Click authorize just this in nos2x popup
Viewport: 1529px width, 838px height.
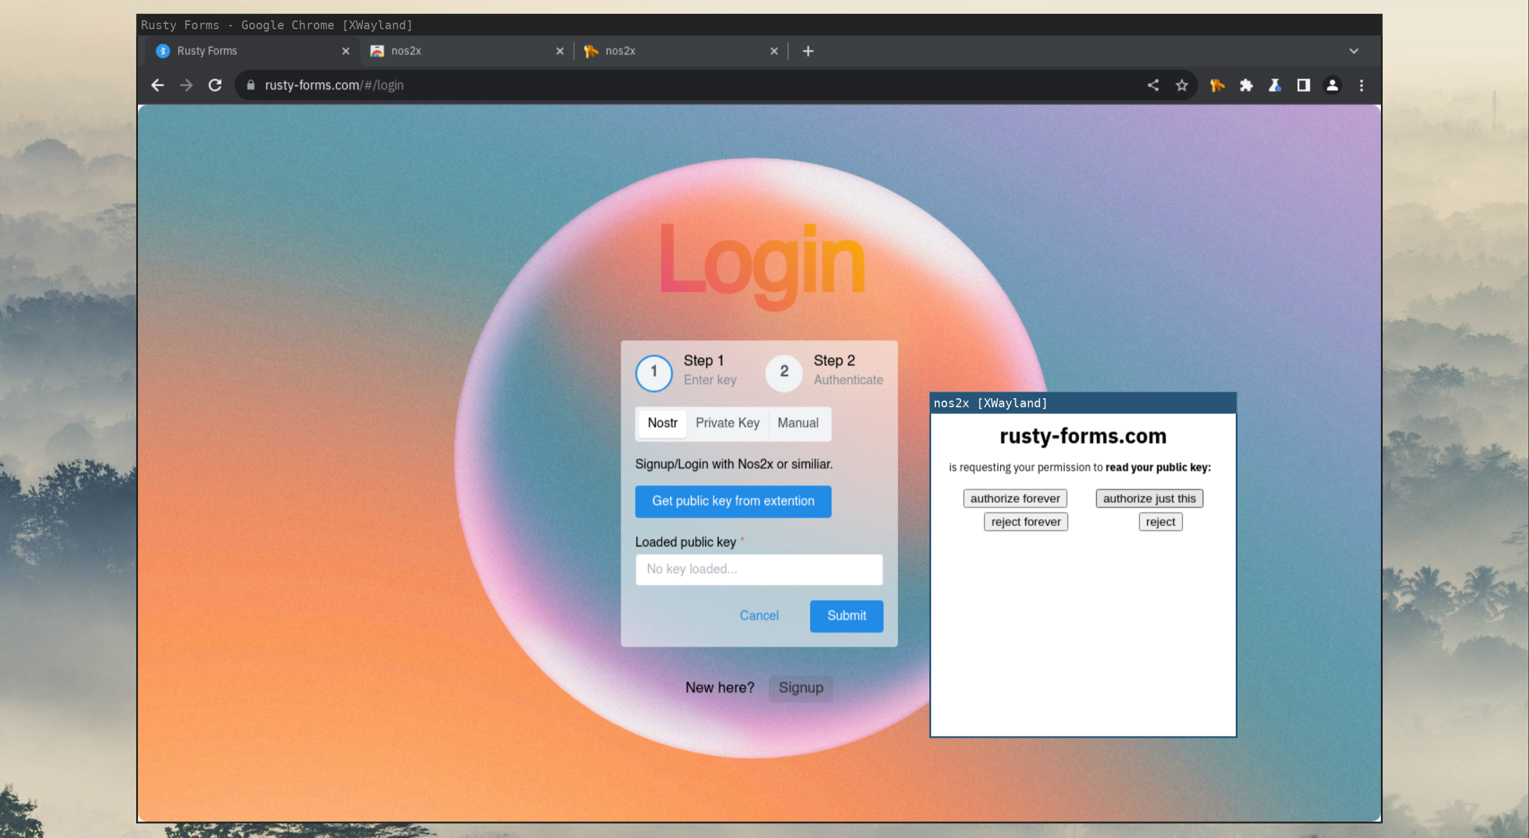coord(1149,498)
